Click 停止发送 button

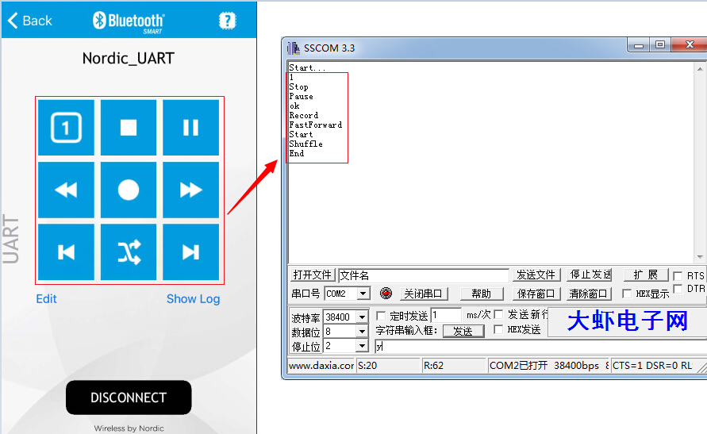pos(590,275)
